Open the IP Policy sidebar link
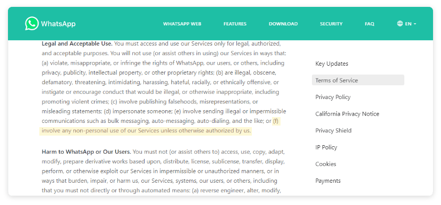441x205 pixels. point(326,147)
